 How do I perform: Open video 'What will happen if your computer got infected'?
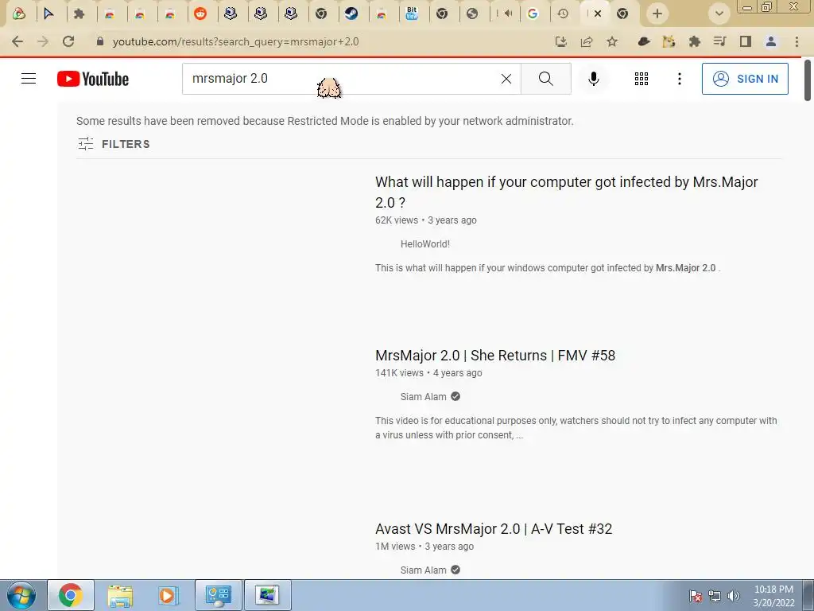[x=566, y=193]
